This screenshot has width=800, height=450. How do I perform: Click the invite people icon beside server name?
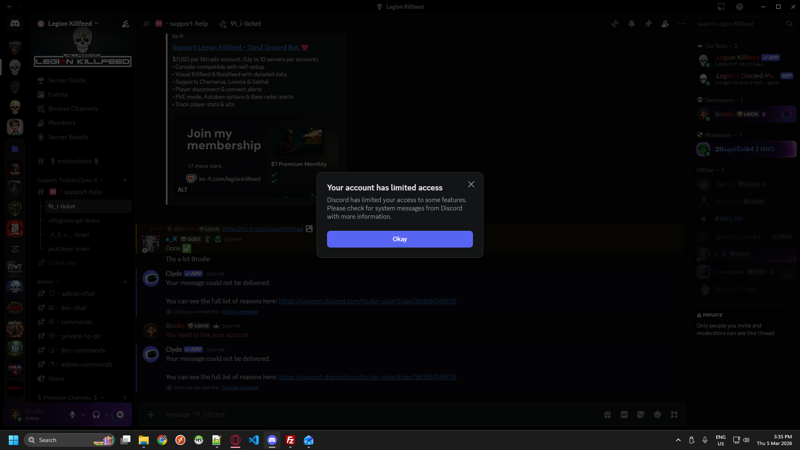(125, 24)
